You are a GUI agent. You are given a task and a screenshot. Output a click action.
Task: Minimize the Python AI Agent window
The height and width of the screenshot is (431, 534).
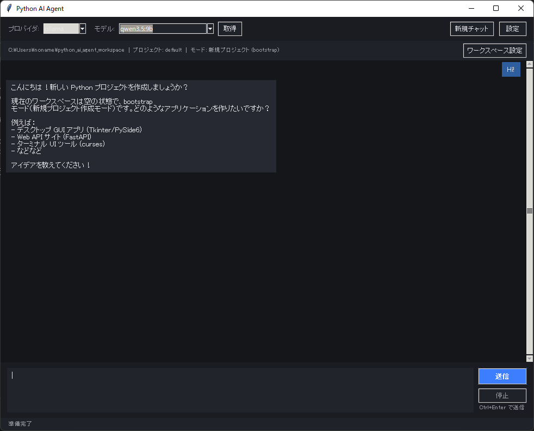click(471, 8)
